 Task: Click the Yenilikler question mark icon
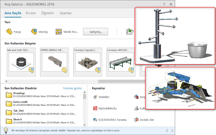95,97
